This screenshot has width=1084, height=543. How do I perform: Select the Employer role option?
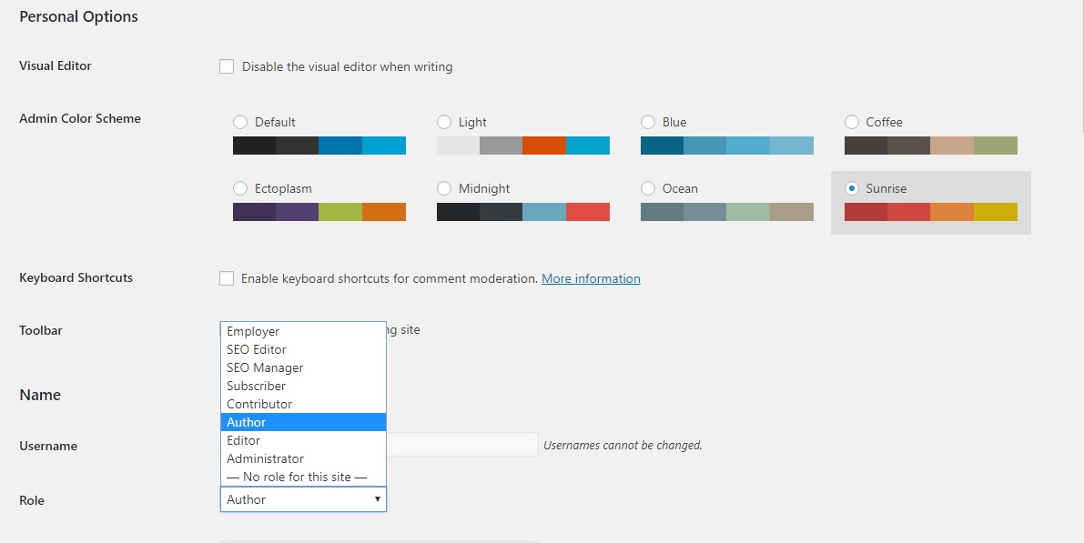[x=253, y=331]
